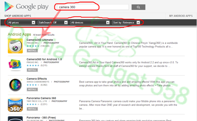
Task: Click the Panorama Camera 360 description text
Action: click(128, 105)
